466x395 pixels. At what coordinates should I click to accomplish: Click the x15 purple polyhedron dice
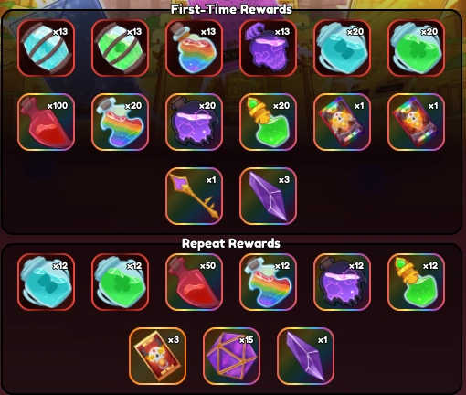[231, 357]
